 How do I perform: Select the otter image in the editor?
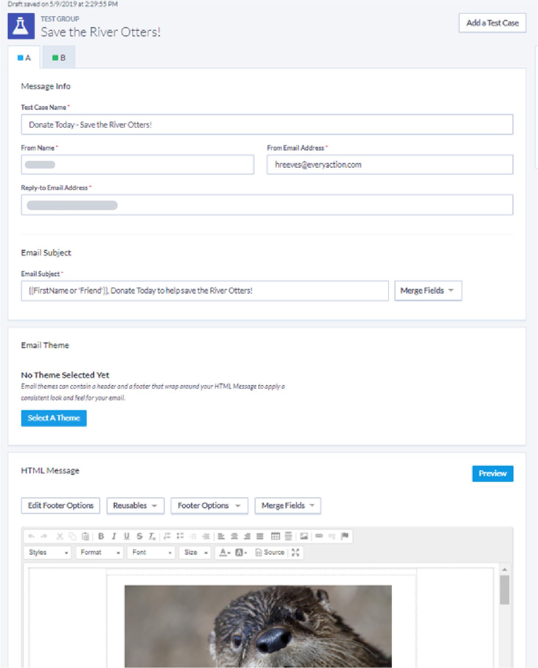tap(258, 626)
